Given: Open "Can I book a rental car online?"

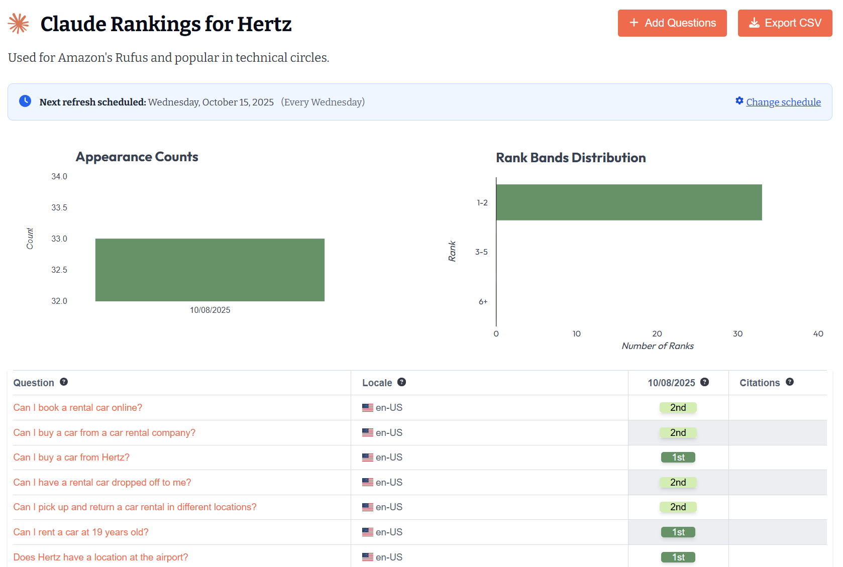Looking at the screenshot, I should click(x=77, y=407).
